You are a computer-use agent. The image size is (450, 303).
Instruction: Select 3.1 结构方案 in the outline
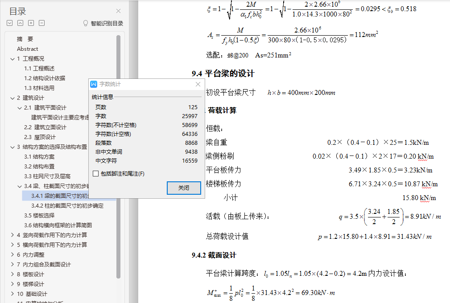tap(39, 156)
